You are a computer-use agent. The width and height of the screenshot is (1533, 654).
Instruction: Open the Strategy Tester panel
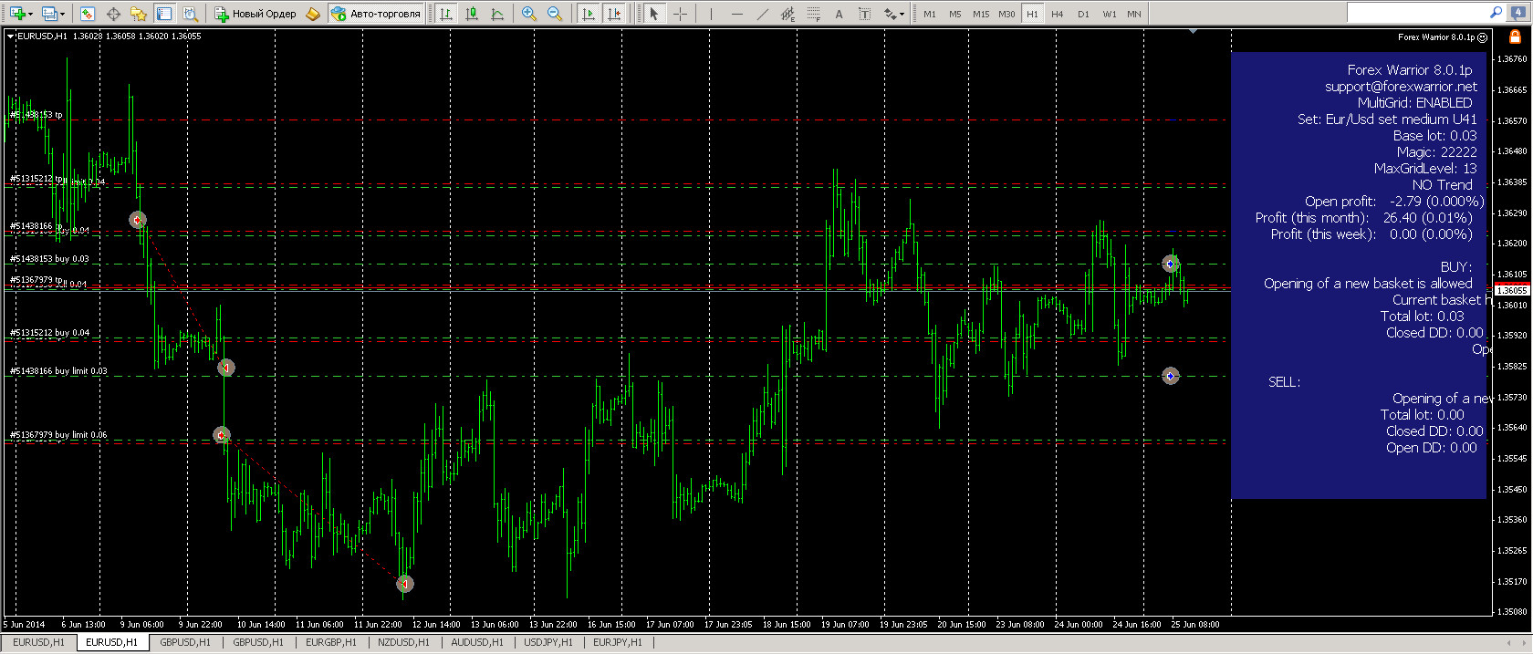click(190, 14)
